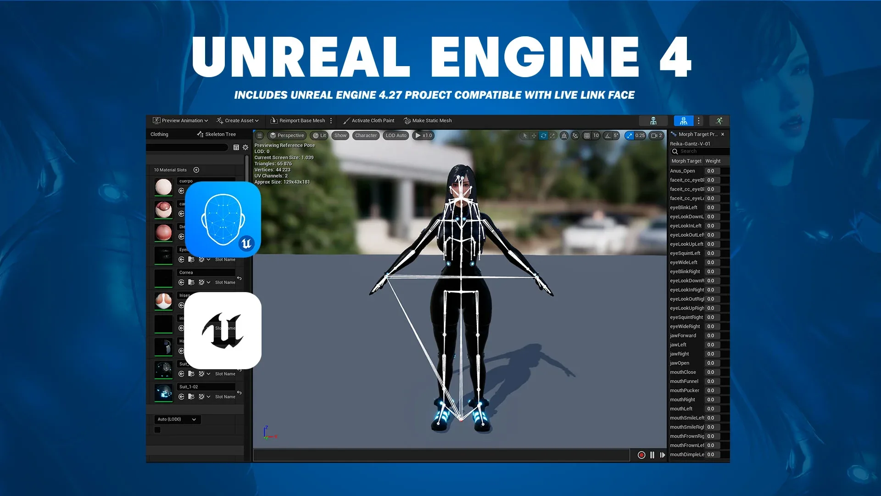Viewport: 881px width, 496px height.
Task: Click the jawOpen morph target weight field
Action: (x=713, y=363)
